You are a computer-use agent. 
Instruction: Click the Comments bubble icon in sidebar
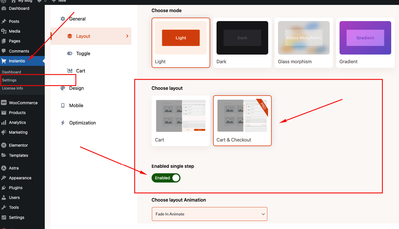[x=4, y=51]
